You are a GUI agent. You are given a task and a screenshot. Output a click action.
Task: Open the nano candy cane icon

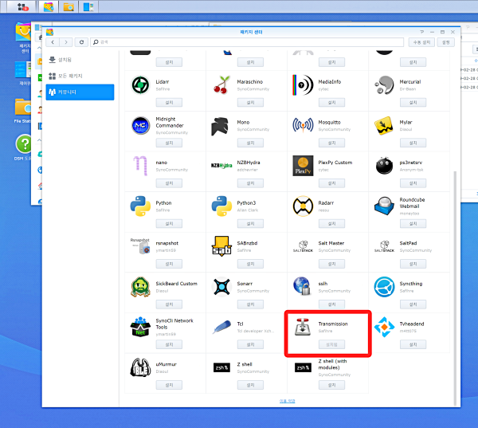click(x=140, y=166)
